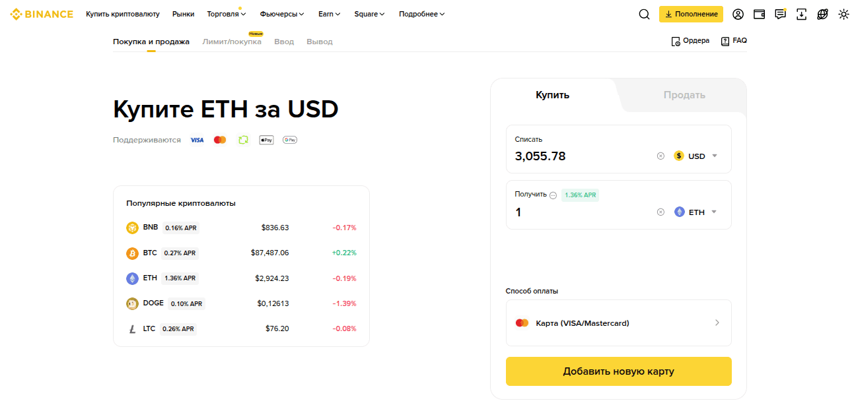Click the DOGE coin icon
Viewport: 854px width, 405px height.
(x=132, y=303)
